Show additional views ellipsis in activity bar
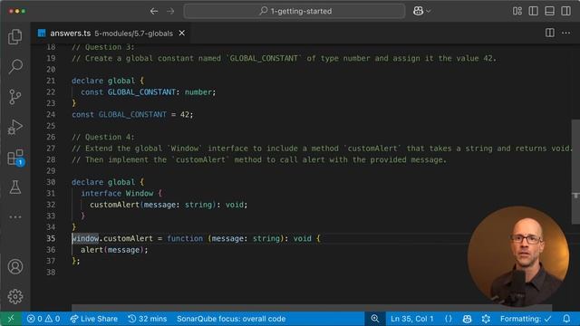This screenshot has width=580, height=326. click(x=15, y=217)
